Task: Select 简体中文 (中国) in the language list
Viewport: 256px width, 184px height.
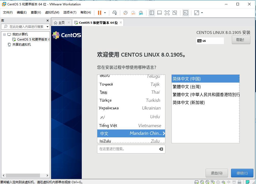Action: 205,79
